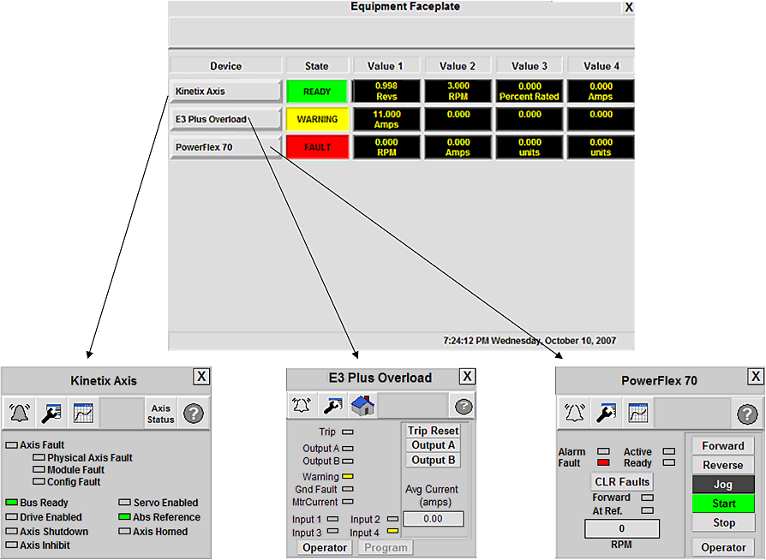Click the Bus Ready green indicator

(12, 503)
